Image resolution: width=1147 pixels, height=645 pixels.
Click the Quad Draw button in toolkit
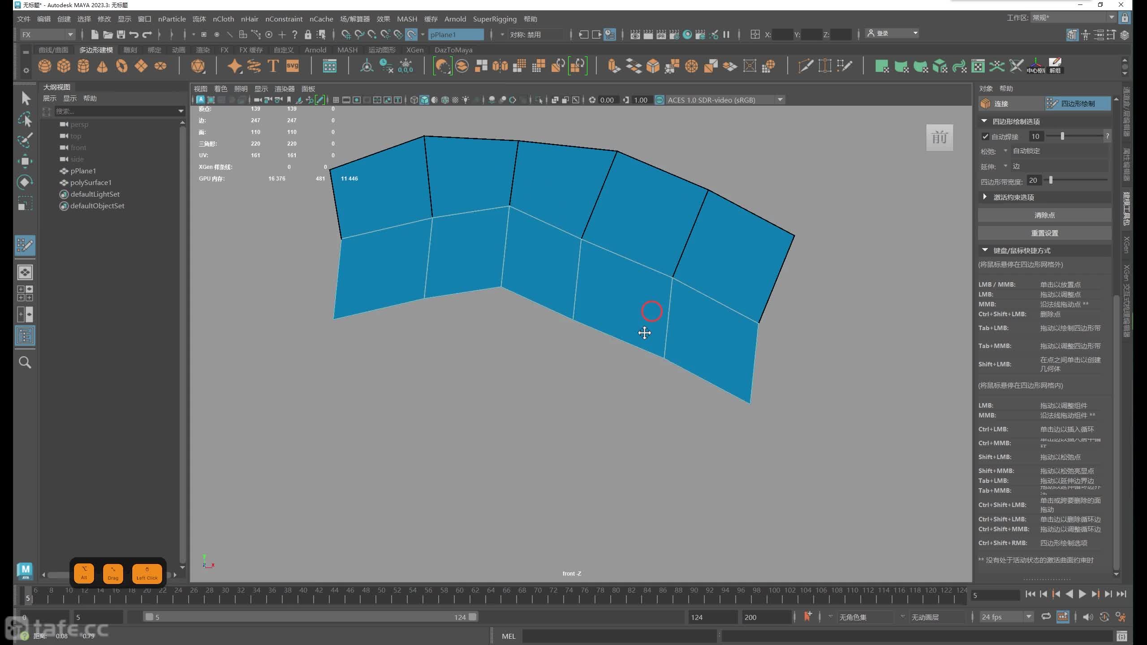tap(1078, 103)
